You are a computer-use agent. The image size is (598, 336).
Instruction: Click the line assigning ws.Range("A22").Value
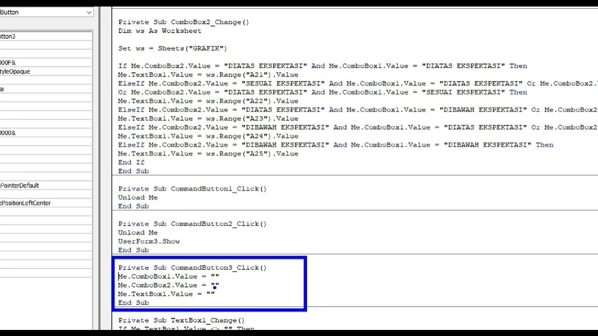[x=208, y=101]
